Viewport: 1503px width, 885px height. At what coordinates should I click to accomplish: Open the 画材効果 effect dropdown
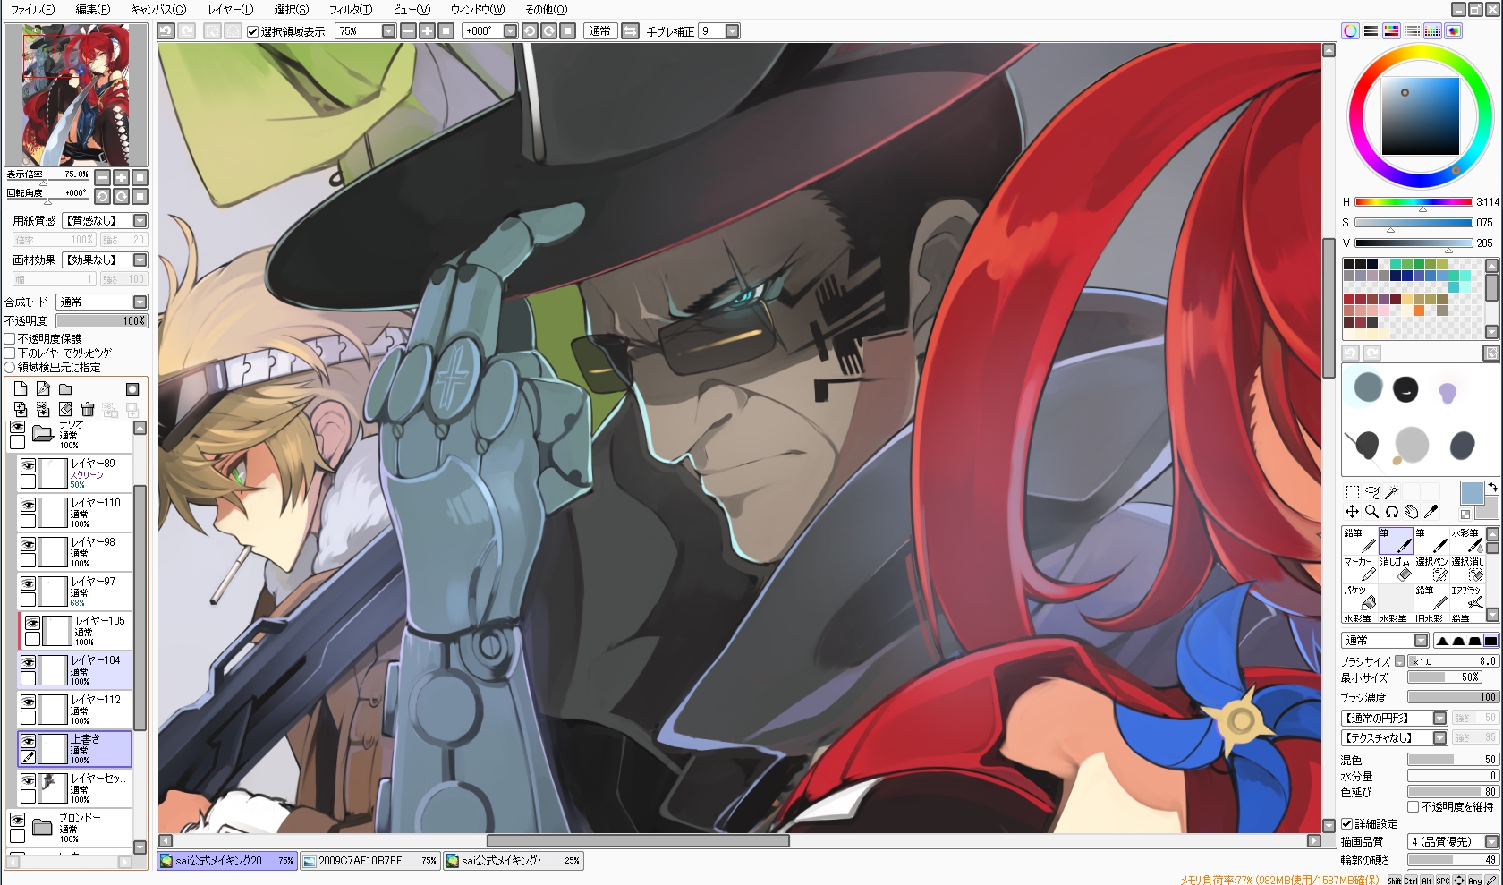coord(140,260)
